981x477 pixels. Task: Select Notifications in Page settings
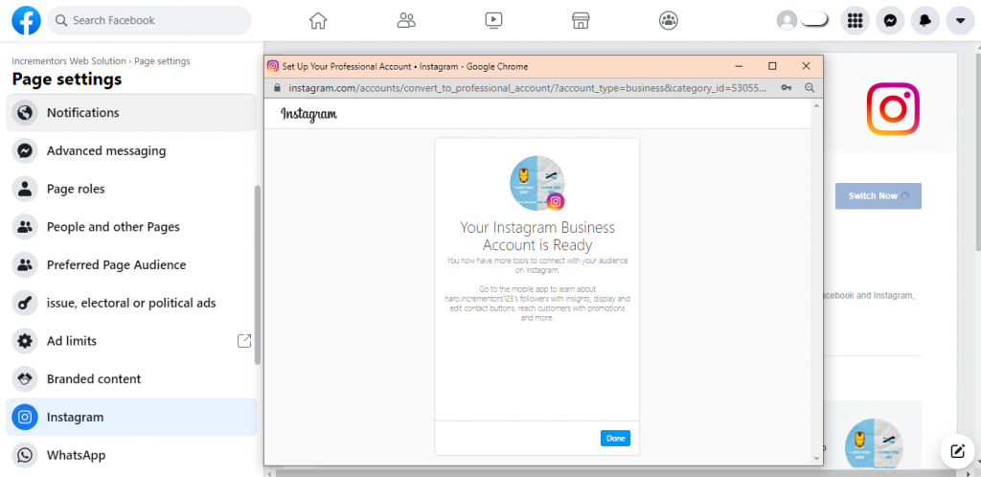pos(131,113)
